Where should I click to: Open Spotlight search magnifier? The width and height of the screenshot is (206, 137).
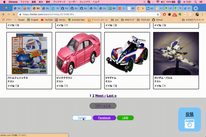[196, 2]
